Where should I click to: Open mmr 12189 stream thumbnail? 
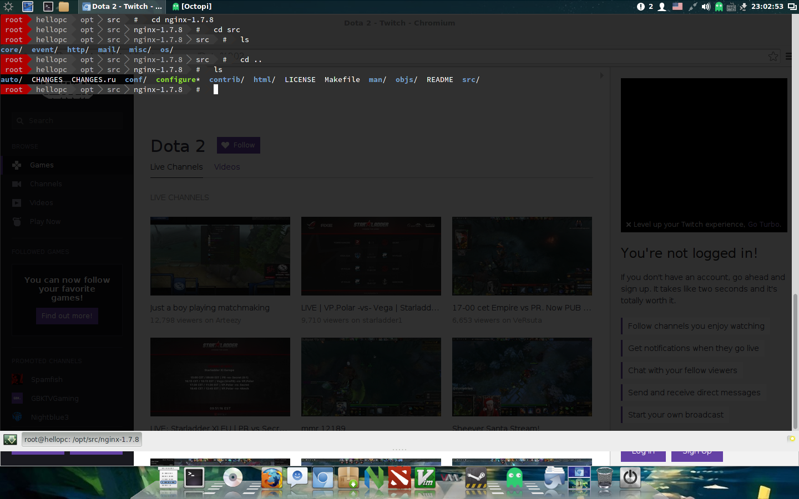click(371, 377)
